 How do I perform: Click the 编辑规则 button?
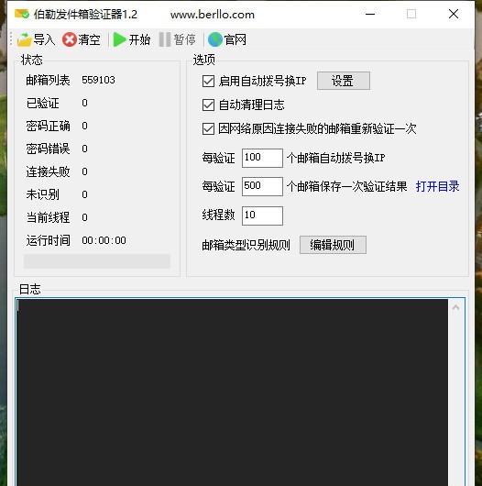[x=333, y=245]
